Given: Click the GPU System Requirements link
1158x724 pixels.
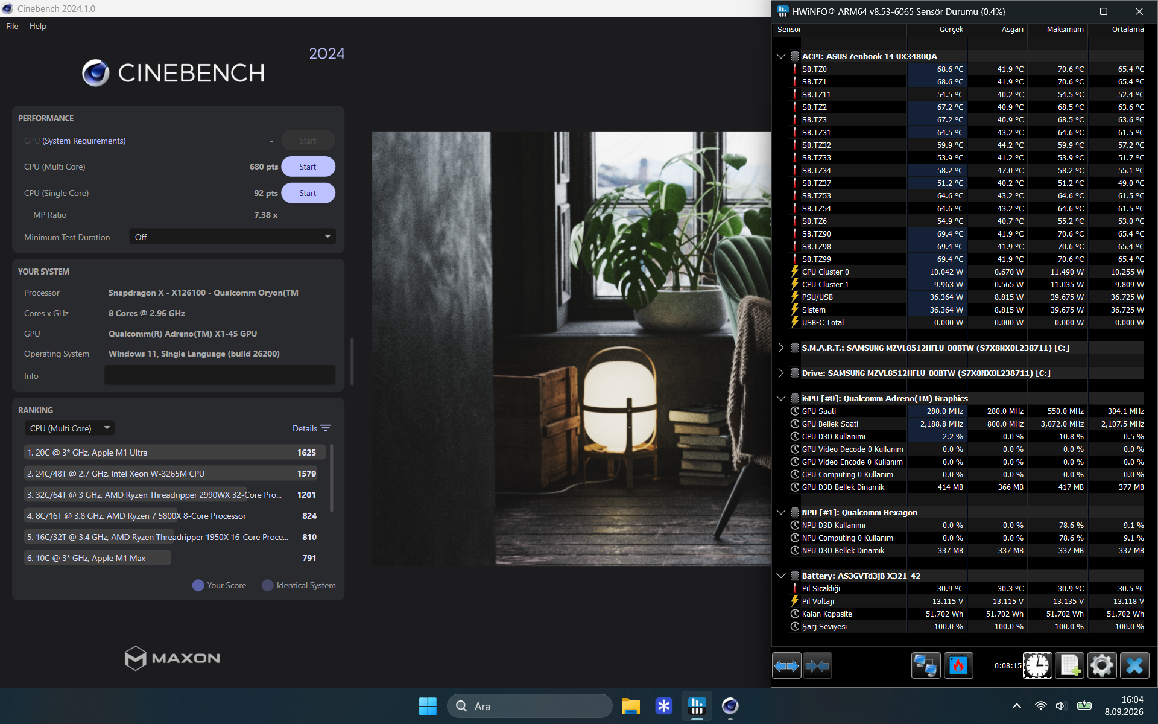Looking at the screenshot, I should (84, 141).
